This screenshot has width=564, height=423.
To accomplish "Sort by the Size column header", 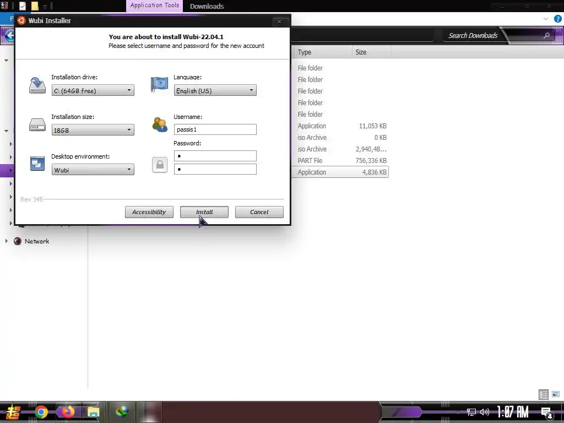I will tap(372, 52).
